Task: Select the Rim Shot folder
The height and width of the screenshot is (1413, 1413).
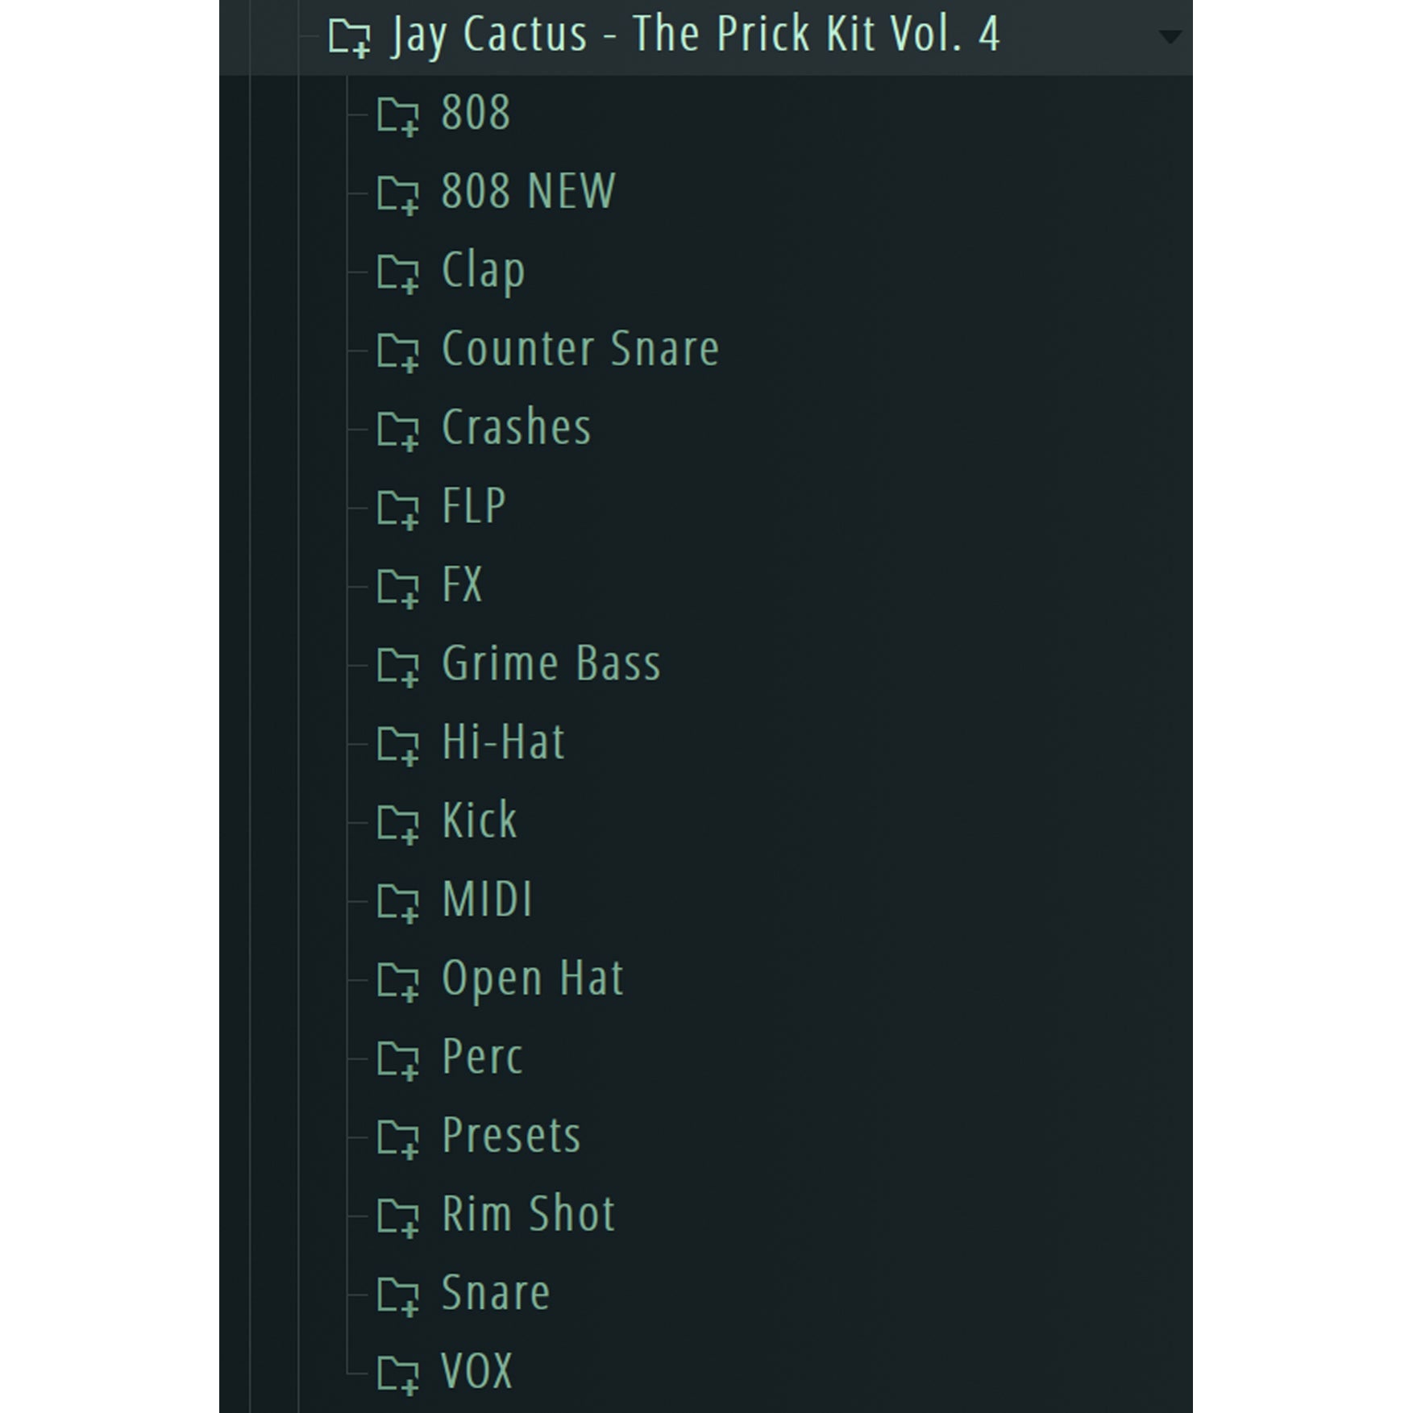Action: [x=528, y=1215]
